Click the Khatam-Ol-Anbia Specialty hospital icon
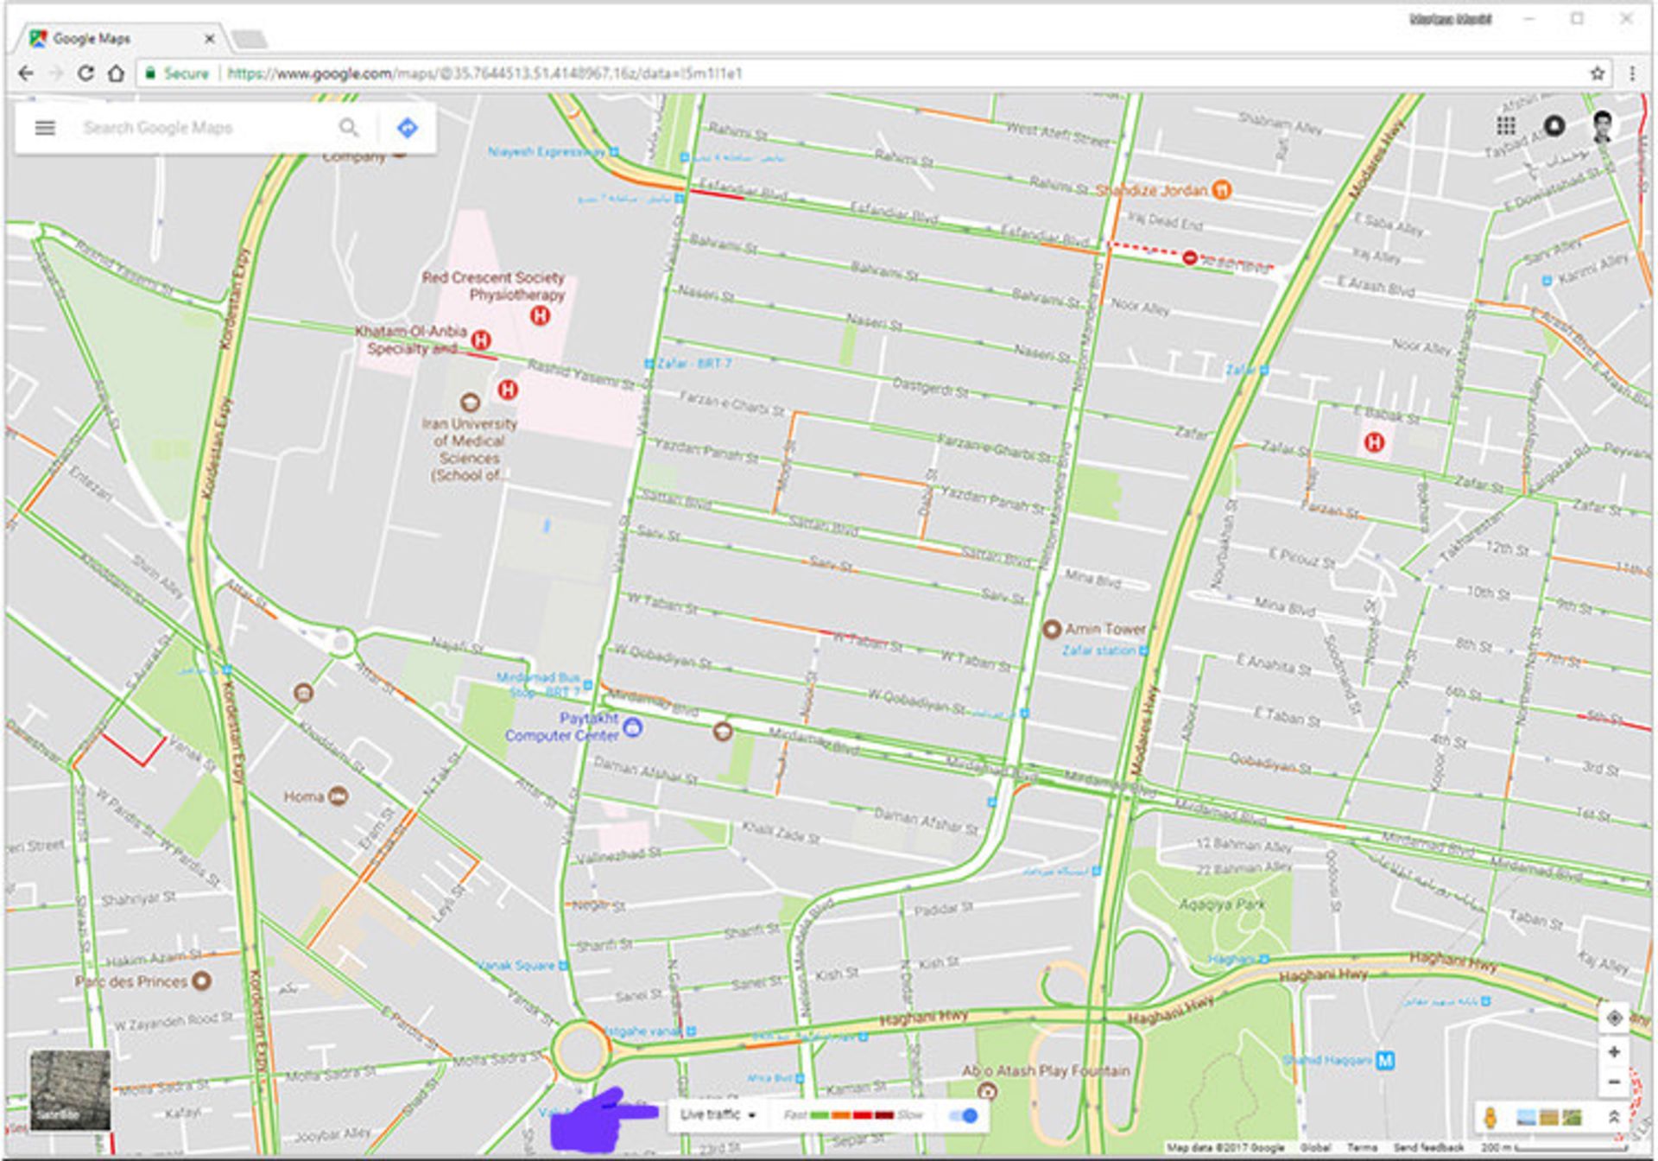The image size is (1658, 1161). [x=481, y=340]
